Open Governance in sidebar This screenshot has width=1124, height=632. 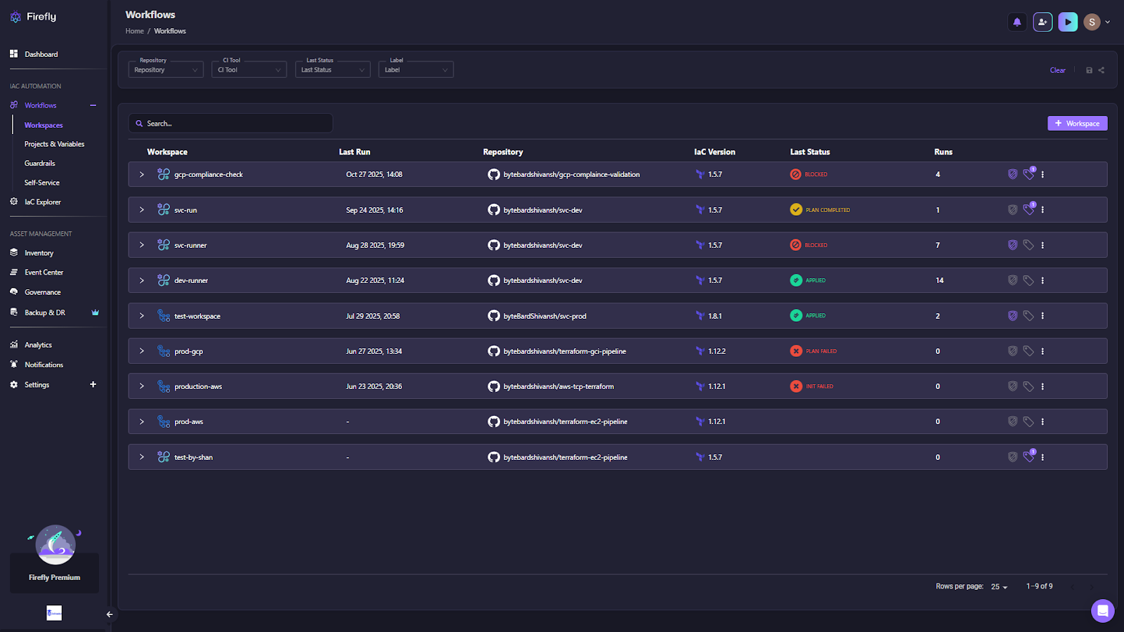tap(42, 292)
